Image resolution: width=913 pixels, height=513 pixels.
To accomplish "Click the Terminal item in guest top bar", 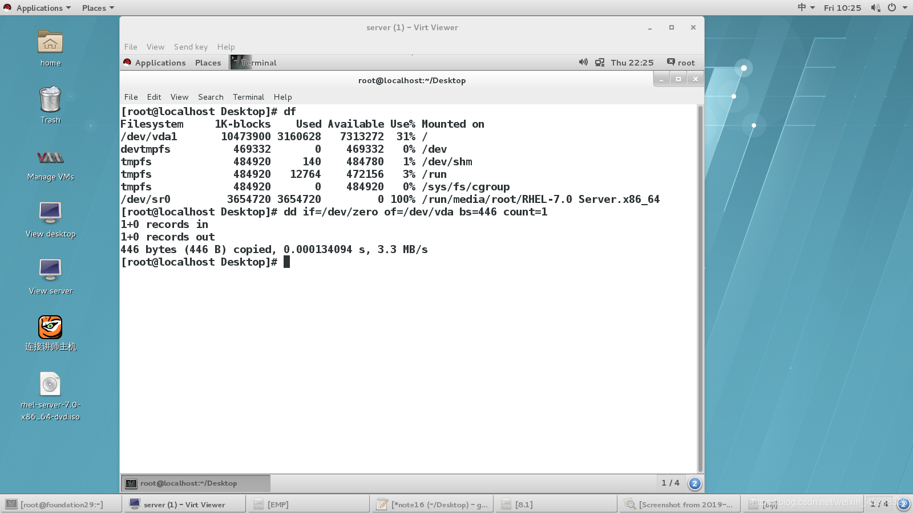I will tap(254, 63).
